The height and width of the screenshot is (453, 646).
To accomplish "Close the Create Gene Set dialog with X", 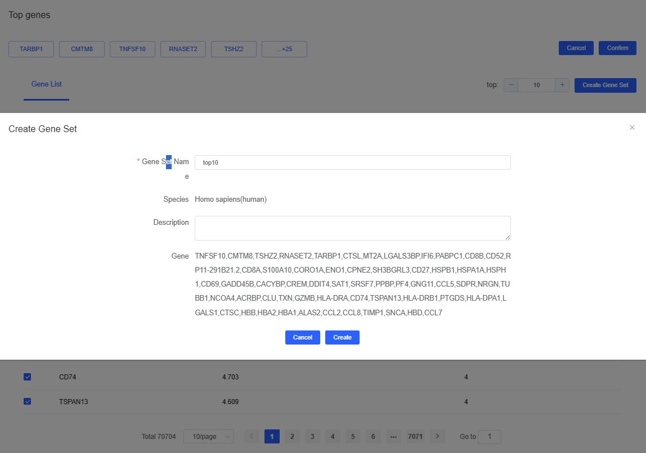I will (632, 128).
